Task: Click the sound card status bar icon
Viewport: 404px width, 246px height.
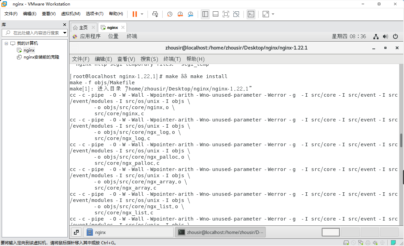Action: (x=375, y=243)
